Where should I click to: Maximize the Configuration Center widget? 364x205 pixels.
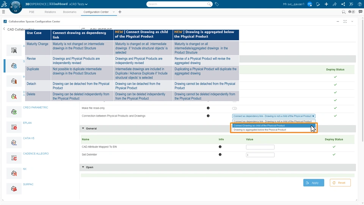pos(345,21)
